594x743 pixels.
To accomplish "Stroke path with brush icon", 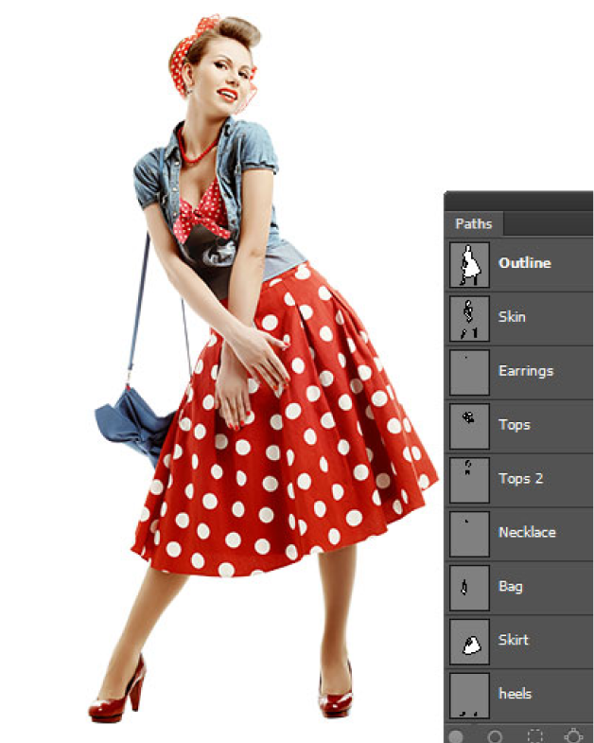I will [495, 735].
